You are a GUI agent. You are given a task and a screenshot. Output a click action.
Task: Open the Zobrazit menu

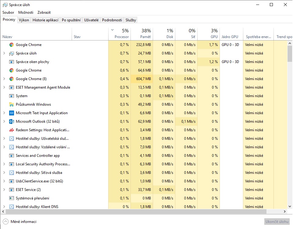44,12
